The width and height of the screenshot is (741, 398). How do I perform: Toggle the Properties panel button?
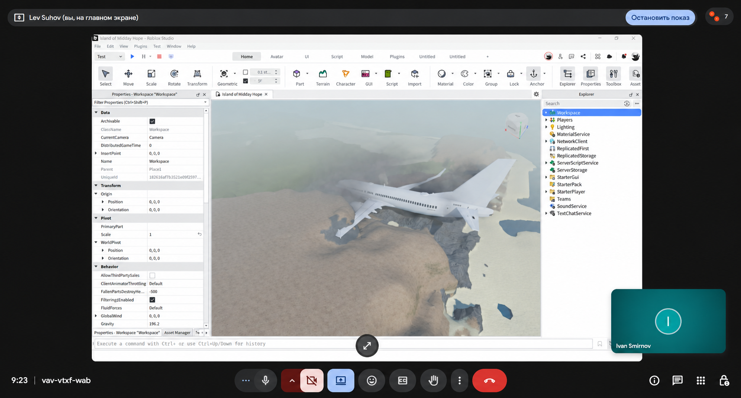590,77
